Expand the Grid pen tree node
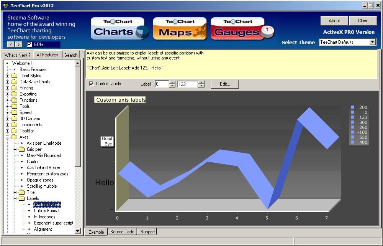Screen dimensions: 383x246 click(15, 149)
